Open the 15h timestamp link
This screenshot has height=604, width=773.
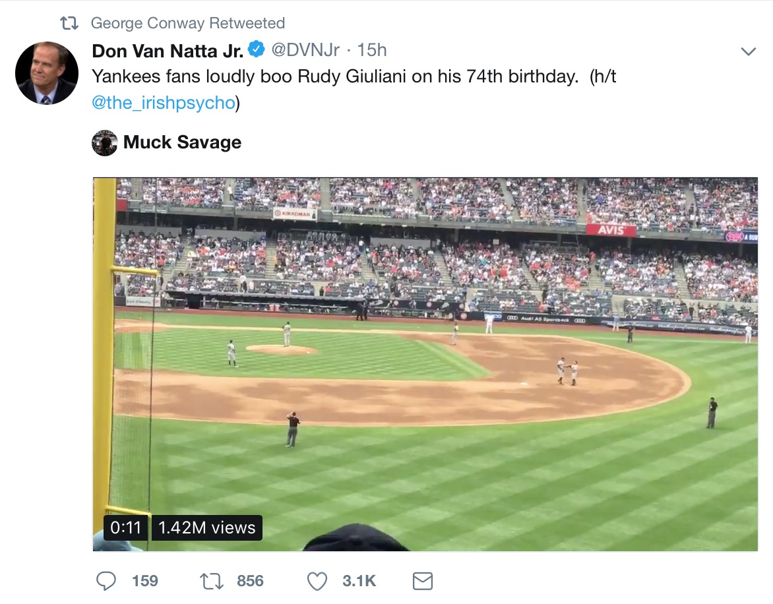pos(372,49)
